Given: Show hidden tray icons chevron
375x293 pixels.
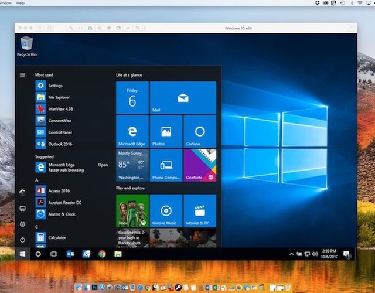Looking at the screenshot, I should (292, 254).
